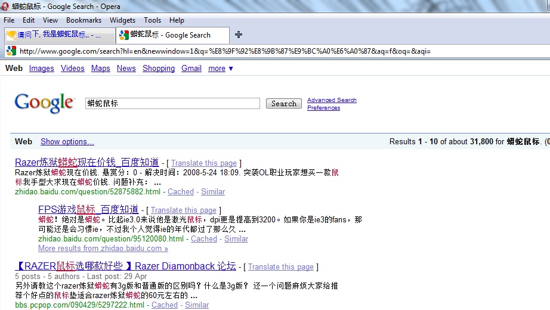Click bold 'Web' label at top navigation

14,69
